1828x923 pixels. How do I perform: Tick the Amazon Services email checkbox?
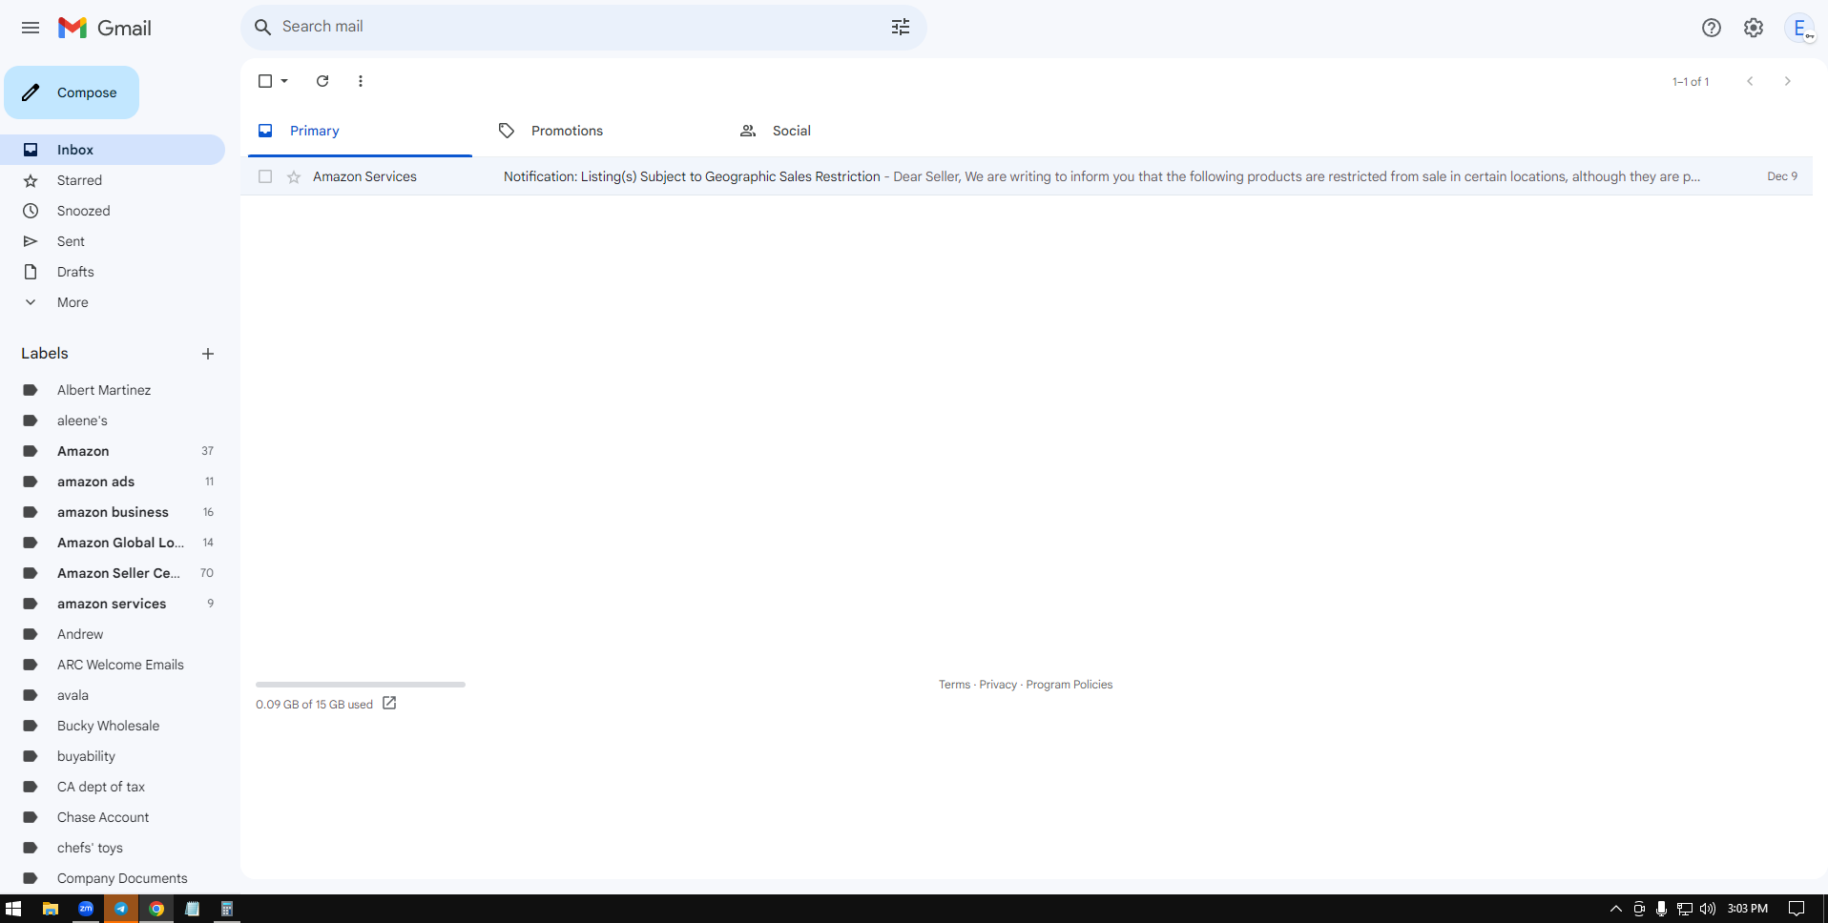[x=265, y=176]
